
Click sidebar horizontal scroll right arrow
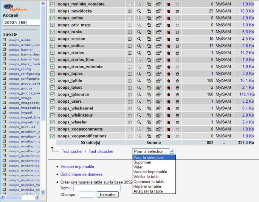coord(37,197)
